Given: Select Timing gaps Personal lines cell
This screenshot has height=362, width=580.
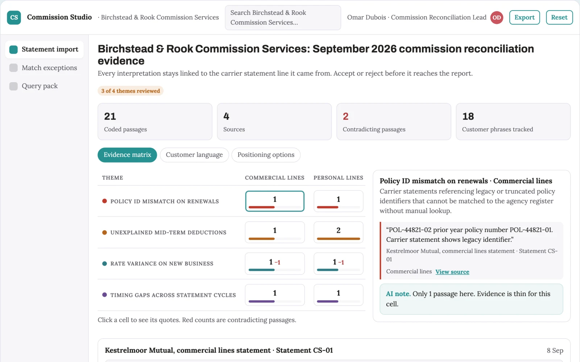Looking at the screenshot, I should tap(338, 295).
